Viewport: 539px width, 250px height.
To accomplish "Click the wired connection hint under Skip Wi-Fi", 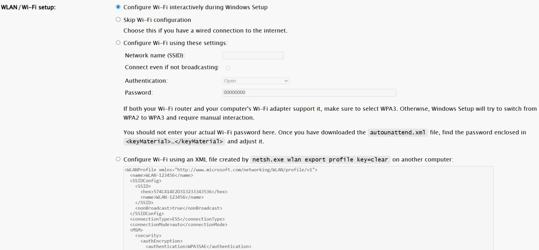I will pos(205,31).
